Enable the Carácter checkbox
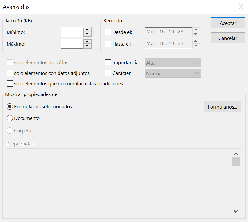This screenshot has width=248, height=222. coord(108,73)
